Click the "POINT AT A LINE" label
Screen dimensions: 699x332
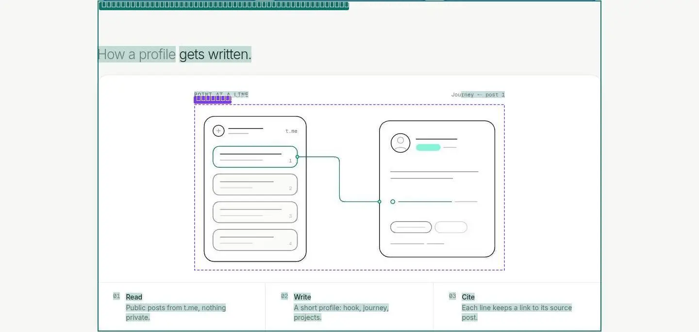point(221,95)
